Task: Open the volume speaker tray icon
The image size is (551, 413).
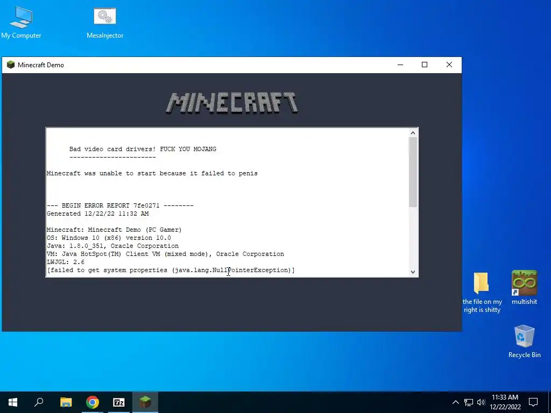Action: point(481,402)
